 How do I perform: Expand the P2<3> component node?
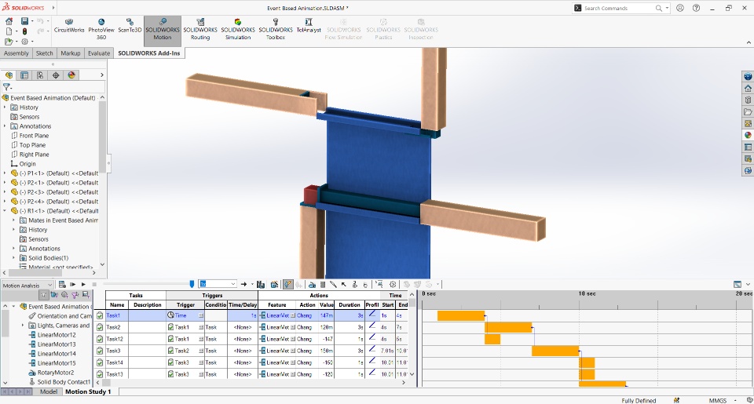coord(5,192)
